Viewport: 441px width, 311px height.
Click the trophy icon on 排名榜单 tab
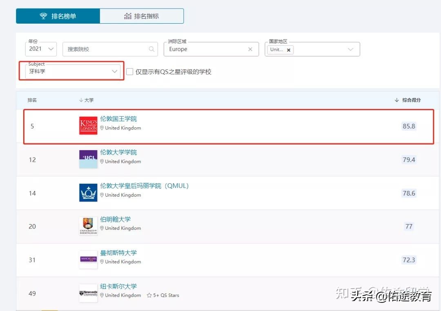[x=44, y=16]
